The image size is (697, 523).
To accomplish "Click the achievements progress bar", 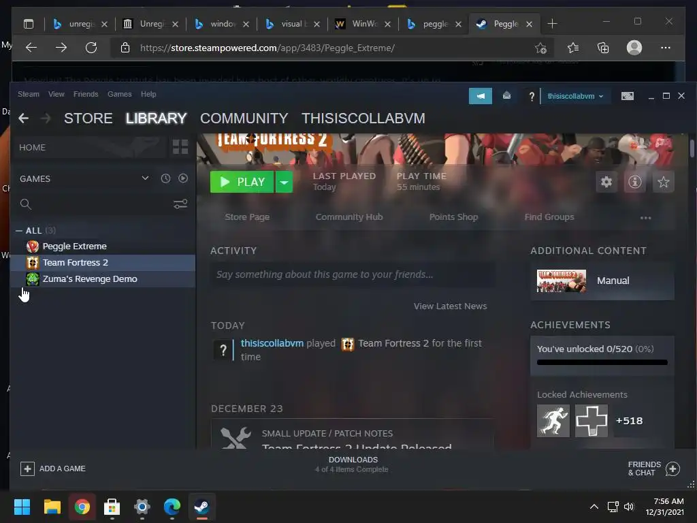I will [x=602, y=362].
